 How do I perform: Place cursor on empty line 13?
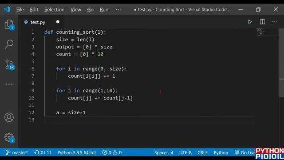point(150,120)
